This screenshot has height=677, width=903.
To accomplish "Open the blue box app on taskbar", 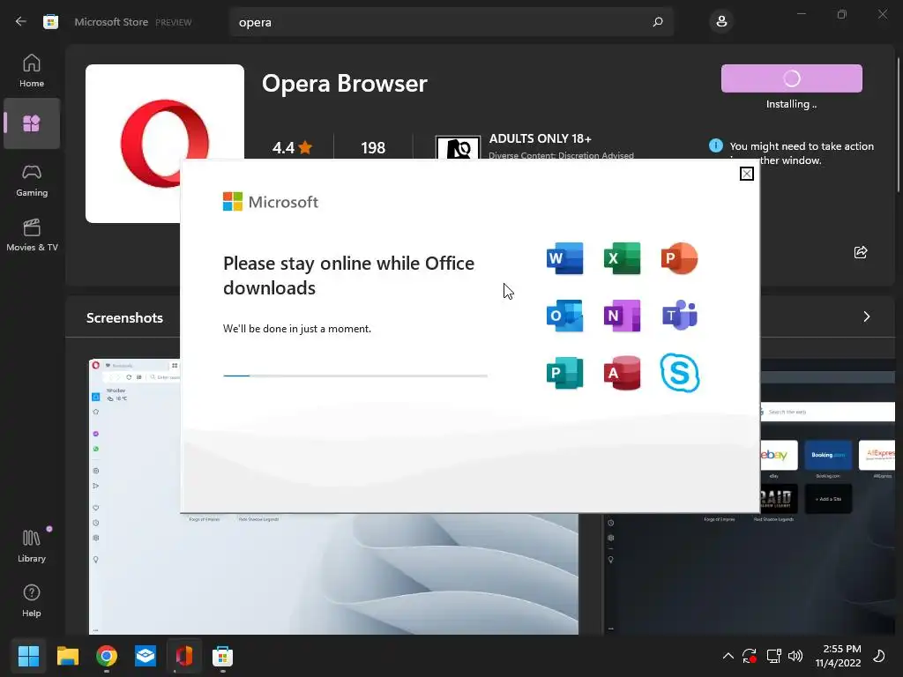I will click(146, 656).
